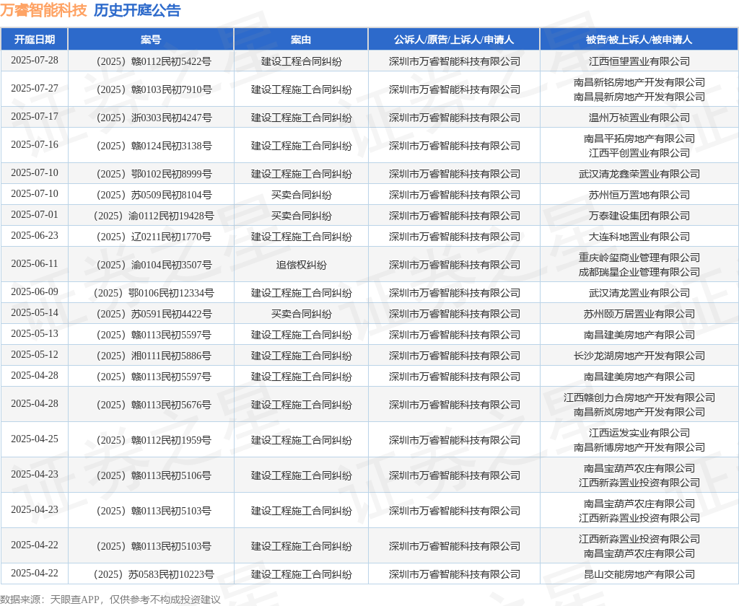
Task: Click date cell 2025-06-09
Action: tap(35, 292)
